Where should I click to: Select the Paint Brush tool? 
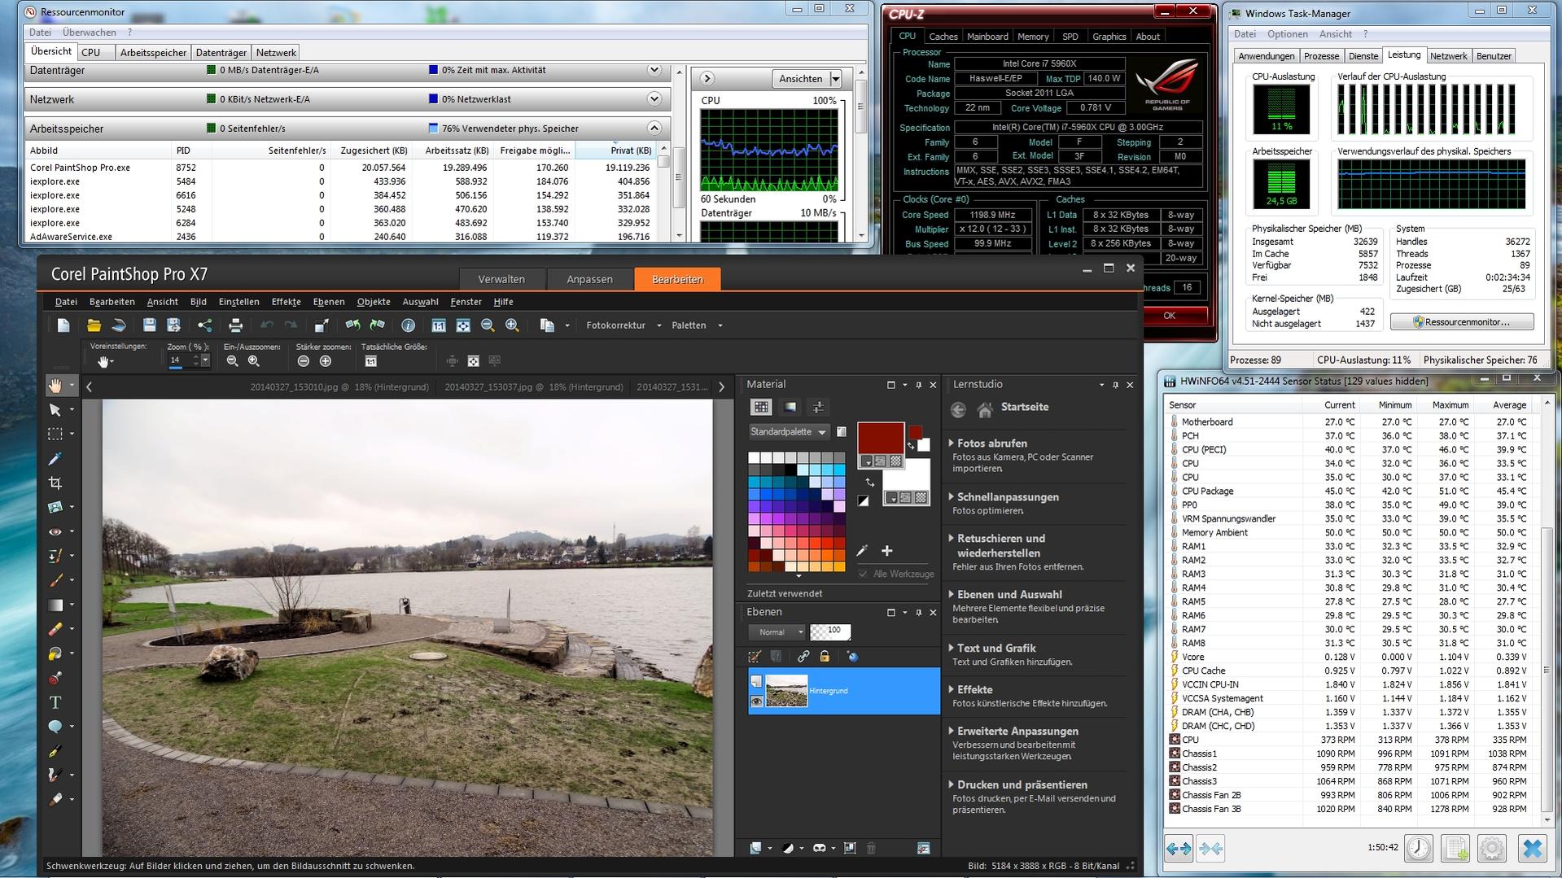tap(55, 581)
